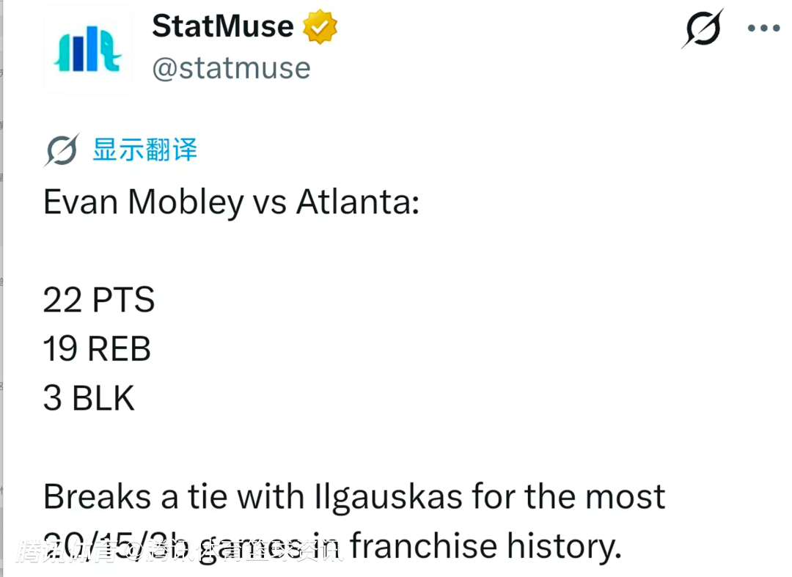Click the "20/15/3b games" text
The width and height of the screenshot is (792, 577).
pos(191,546)
